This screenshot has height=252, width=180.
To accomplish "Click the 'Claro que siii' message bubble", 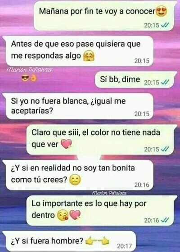I will click(x=100, y=140).
